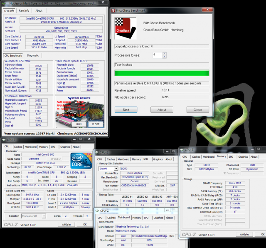Click Validate in CPU-Z Memory window
This screenshot has height=248, width=266.
tap(244, 234)
